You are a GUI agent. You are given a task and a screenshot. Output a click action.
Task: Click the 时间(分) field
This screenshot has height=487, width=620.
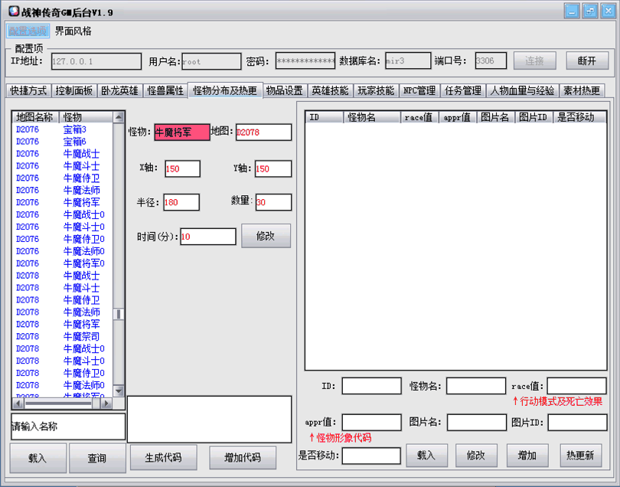tap(208, 237)
